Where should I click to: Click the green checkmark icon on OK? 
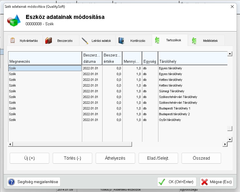[x=162, y=182]
